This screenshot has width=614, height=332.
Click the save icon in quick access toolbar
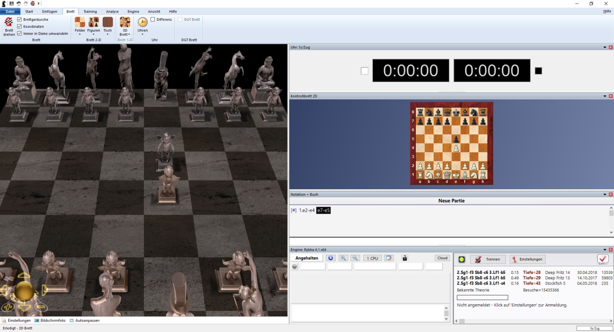(x=12, y=3)
